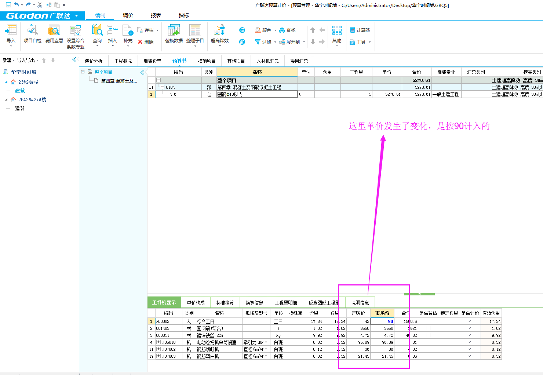This screenshot has height=375, width=543.
Task: Open the 标准换算 bottom tab
Action: 225,303
